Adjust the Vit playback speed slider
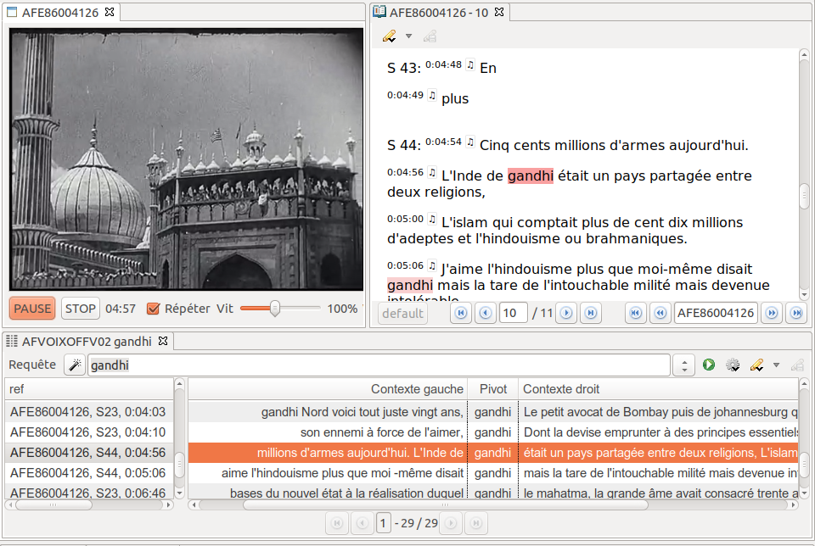The width and height of the screenshot is (815, 546). tap(275, 309)
